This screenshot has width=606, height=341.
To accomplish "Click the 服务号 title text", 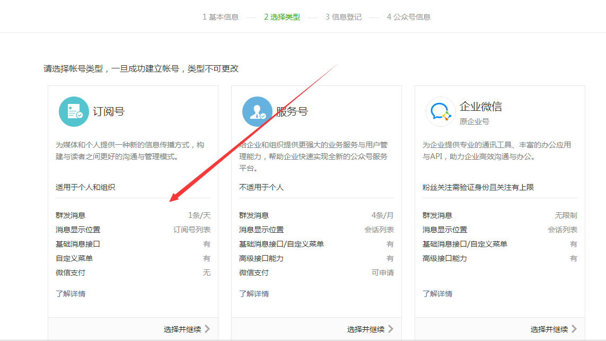I will tap(292, 112).
